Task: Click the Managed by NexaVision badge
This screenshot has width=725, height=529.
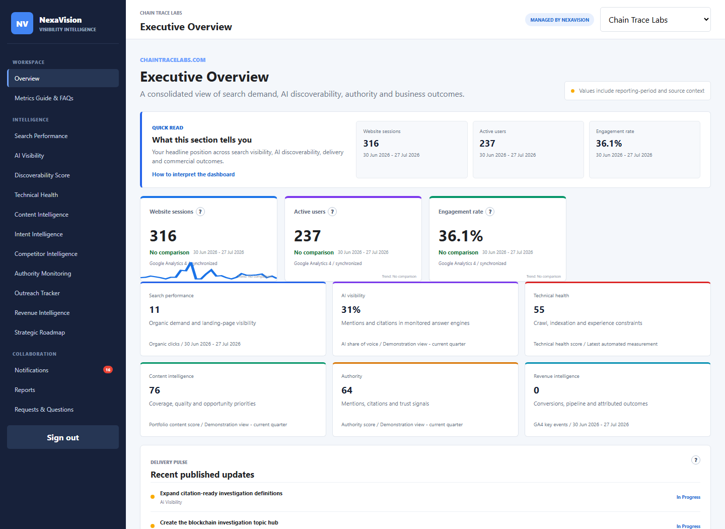Action: pyautogui.click(x=559, y=20)
